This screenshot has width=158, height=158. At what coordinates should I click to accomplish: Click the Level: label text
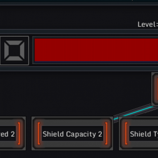[x=148, y=24]
